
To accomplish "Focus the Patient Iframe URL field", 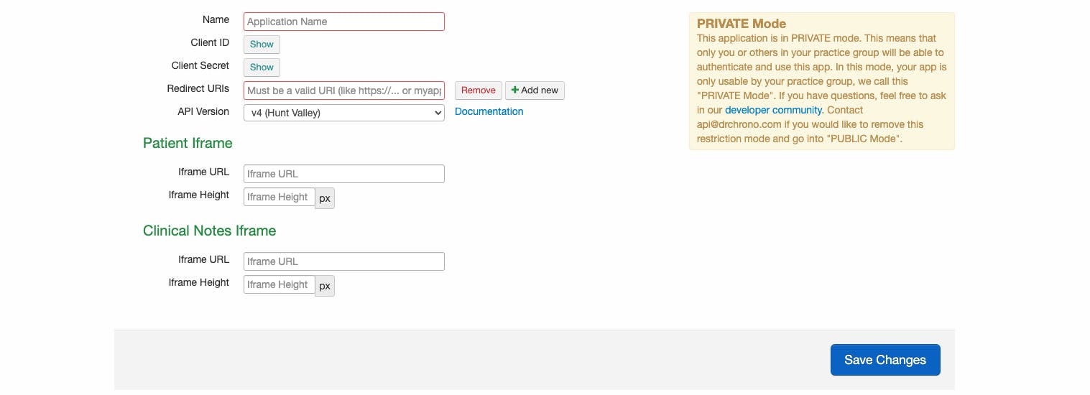I will 343,174.
